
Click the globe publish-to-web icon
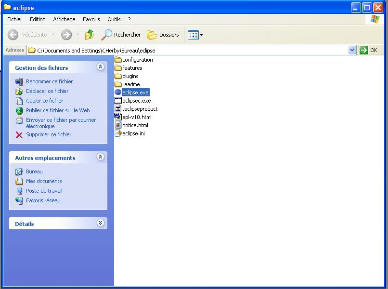19,111
